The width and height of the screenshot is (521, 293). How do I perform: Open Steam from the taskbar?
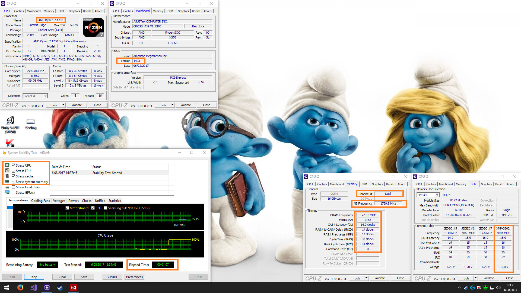pos(60,288)
